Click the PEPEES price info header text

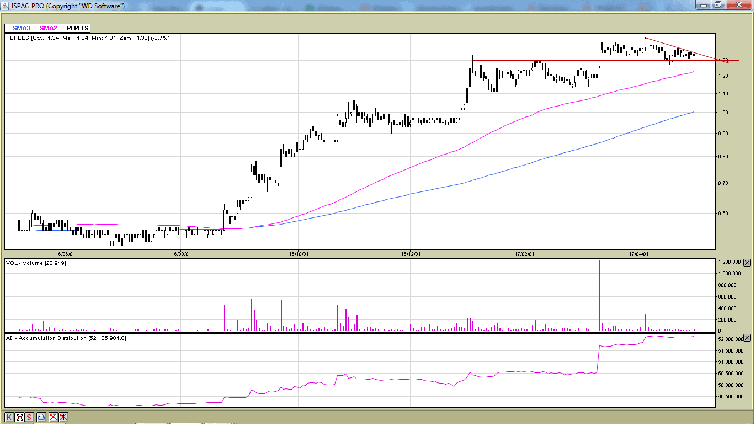tap(88, 38)
